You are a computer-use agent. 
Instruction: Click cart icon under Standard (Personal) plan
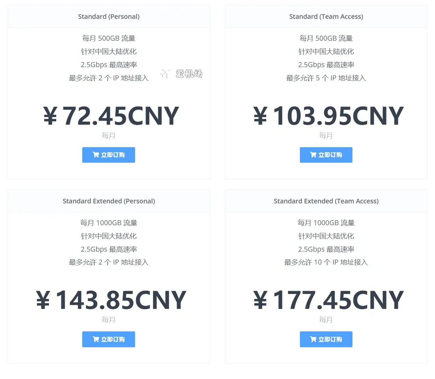pyautogui.click(x=96, y=155)
